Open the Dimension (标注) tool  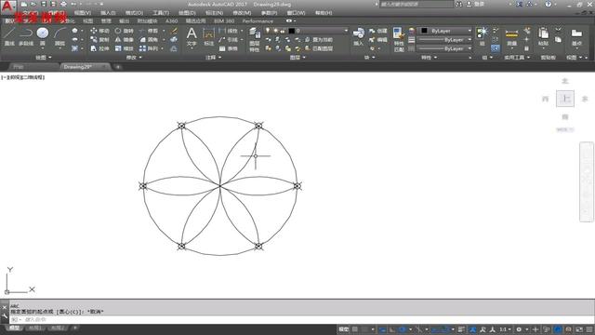[208, 37]
